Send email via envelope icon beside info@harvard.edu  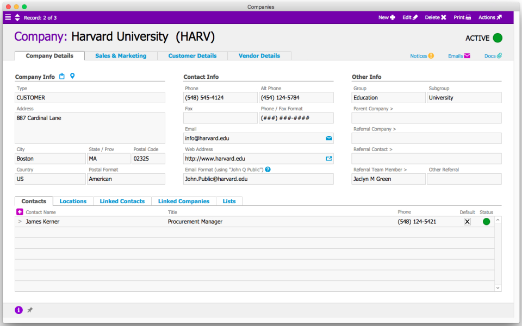pos(328,138)
